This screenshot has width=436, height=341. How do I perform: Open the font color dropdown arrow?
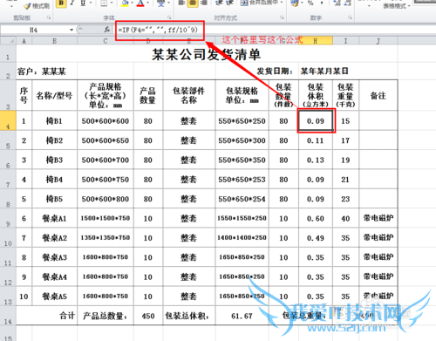click(x=148, y=3)
